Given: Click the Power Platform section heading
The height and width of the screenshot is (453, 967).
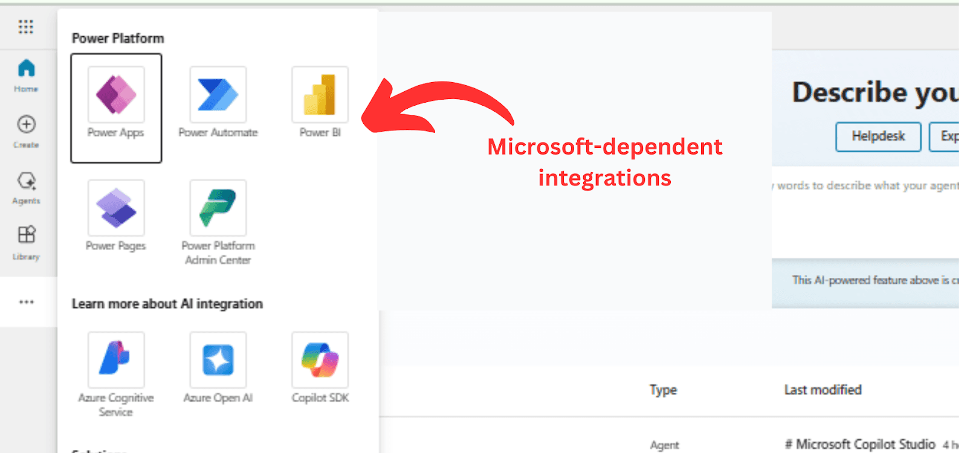Looking at the screenshot, I should 118,39.
